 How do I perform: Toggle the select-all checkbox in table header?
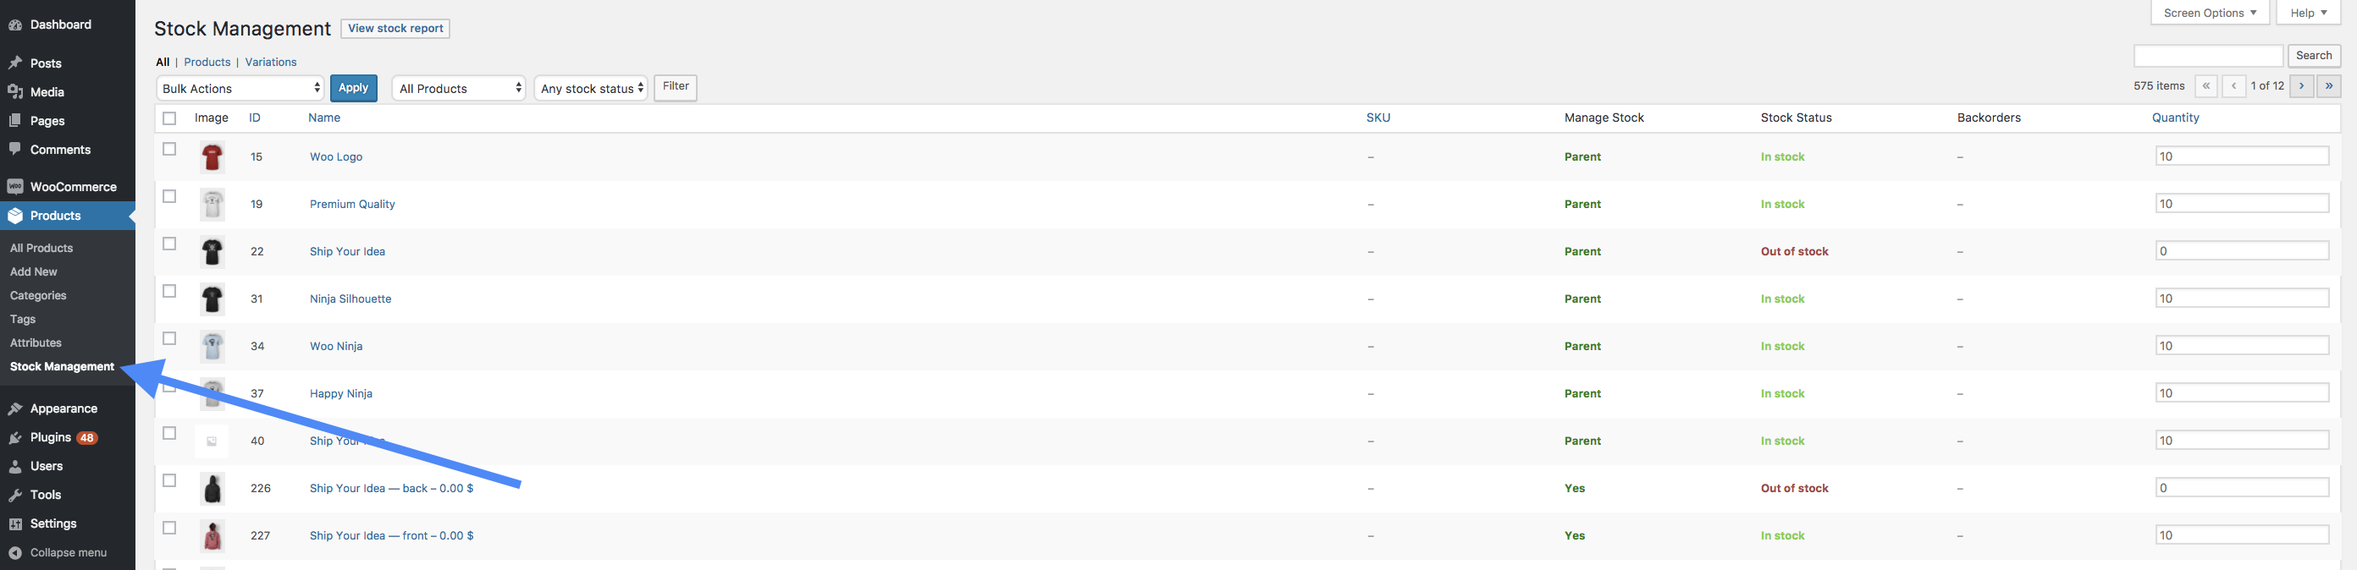click(169, 118)
